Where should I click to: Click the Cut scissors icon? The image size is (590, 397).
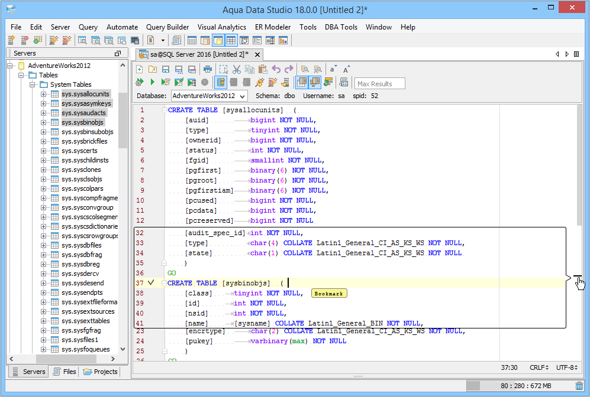point(236,69)
